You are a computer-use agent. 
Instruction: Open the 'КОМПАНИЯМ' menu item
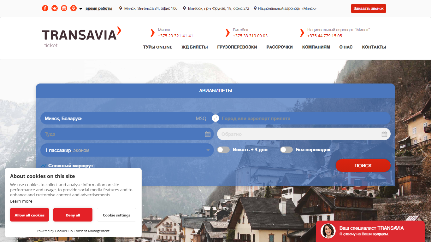[x=316, y=47]
